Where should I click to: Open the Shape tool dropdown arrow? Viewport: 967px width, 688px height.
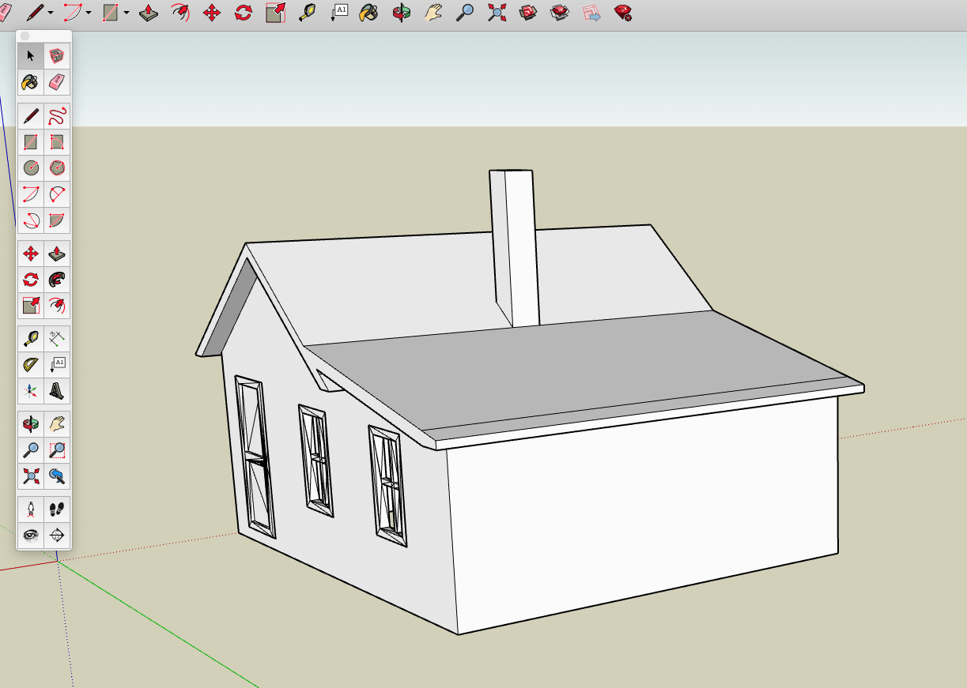coord(127,13)
